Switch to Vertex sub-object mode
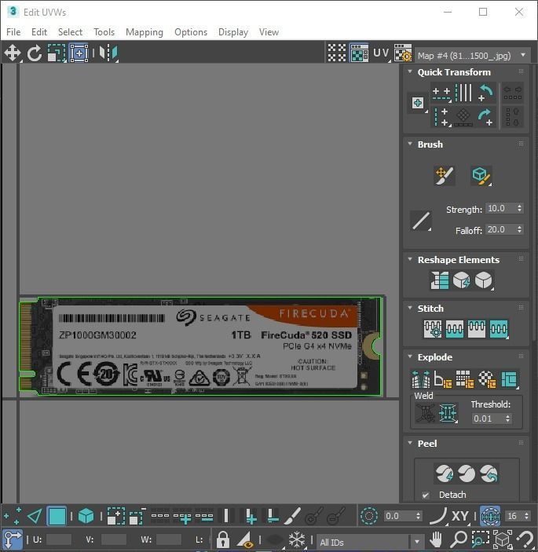The width and height of the screenshot is (538, 552). coord(13,516)
